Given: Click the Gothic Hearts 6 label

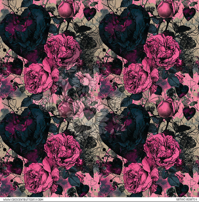Looking at the screenshot, I should 187,199.
